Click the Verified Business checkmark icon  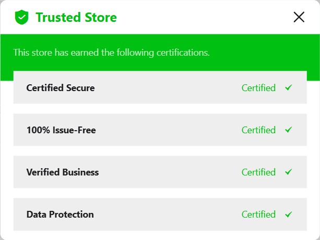[289, 172]
